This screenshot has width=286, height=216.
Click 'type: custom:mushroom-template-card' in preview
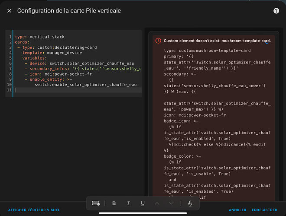click(x=207, y=51)
